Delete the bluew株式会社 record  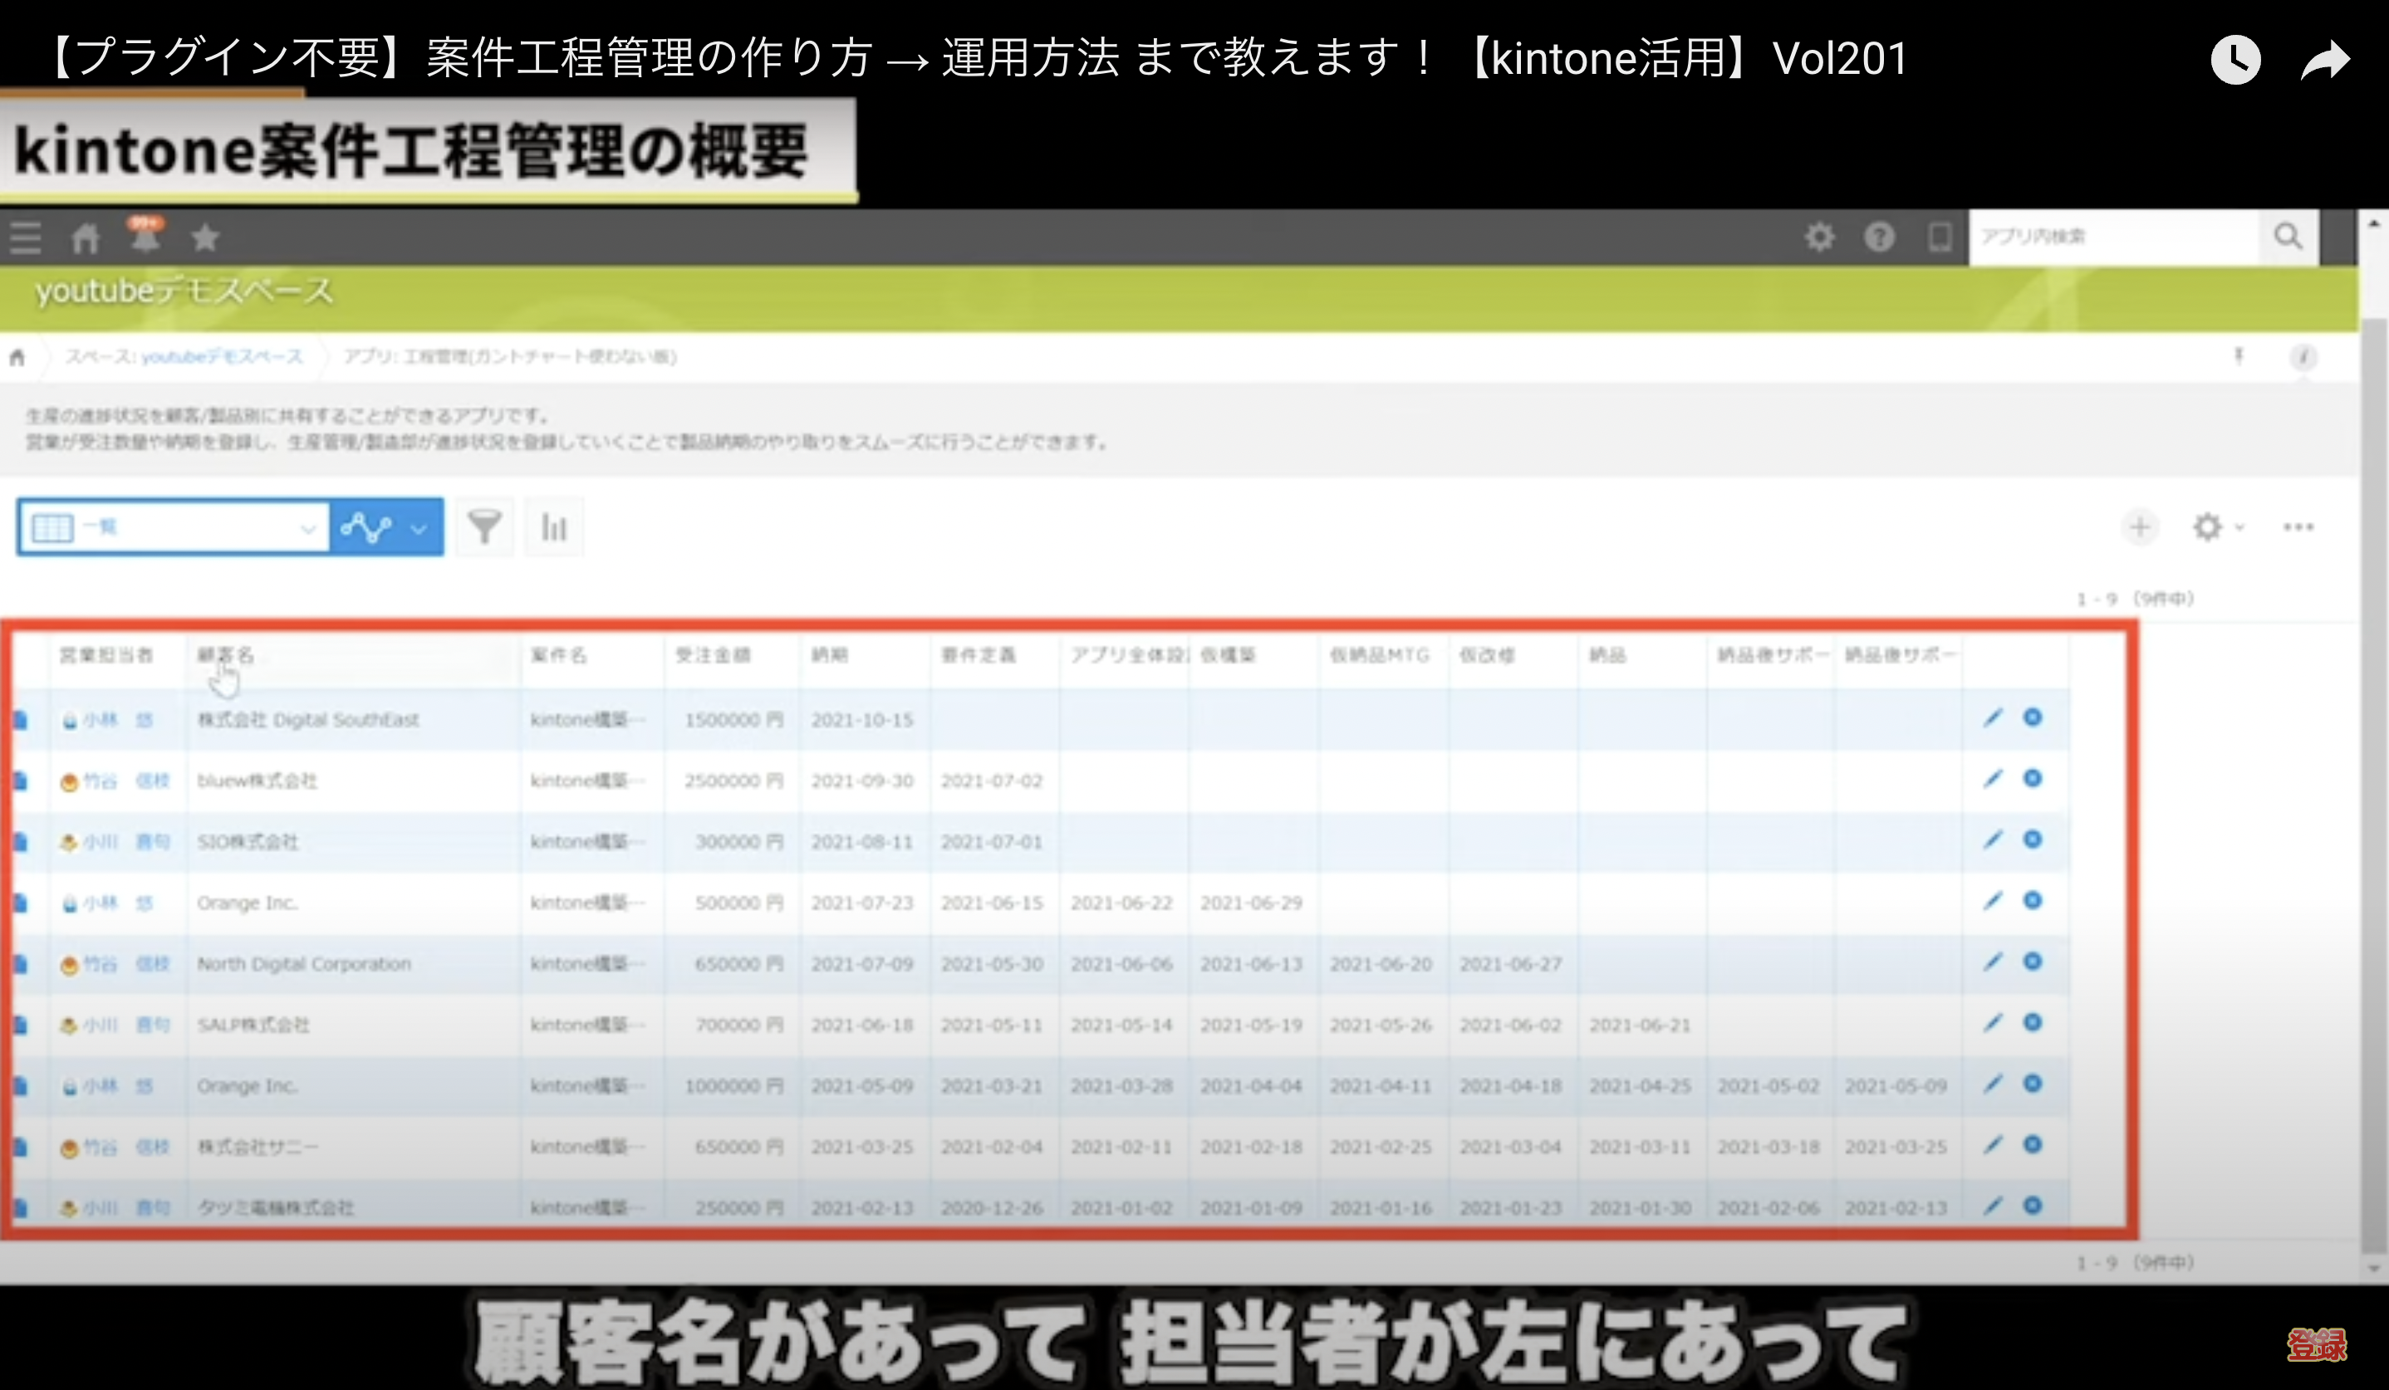click(2033, 779)
